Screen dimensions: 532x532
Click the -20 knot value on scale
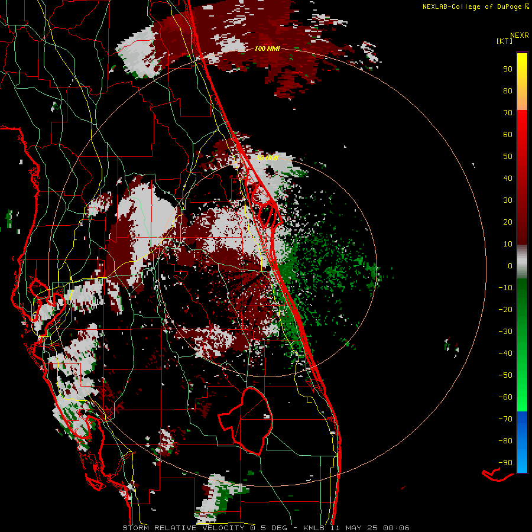tap(505, 309)
